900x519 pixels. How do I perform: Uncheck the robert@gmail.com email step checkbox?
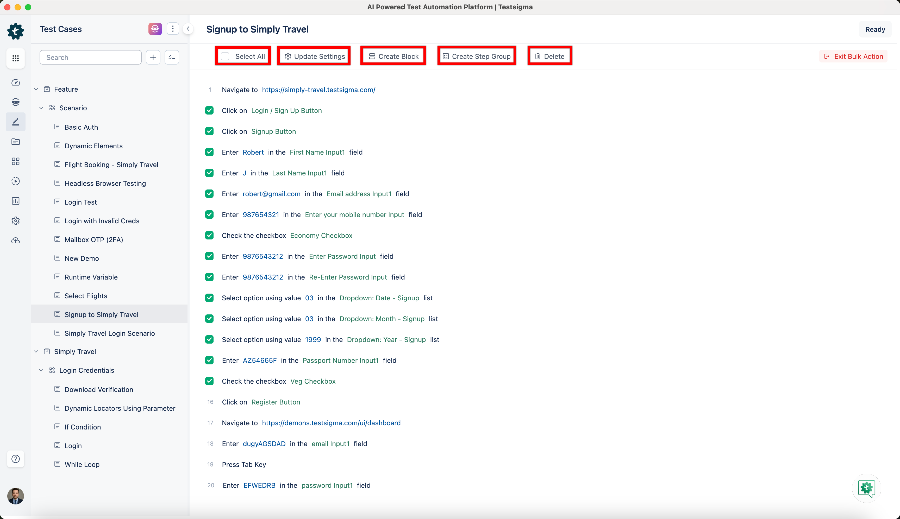pyautogui.click(x=209, y=194)
